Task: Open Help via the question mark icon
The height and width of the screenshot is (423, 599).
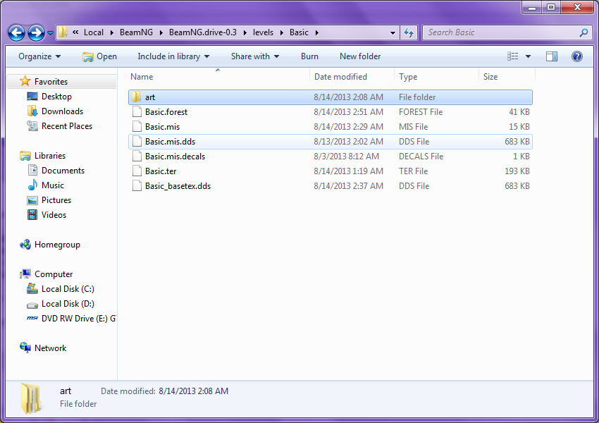Action: tap(577, 56)
